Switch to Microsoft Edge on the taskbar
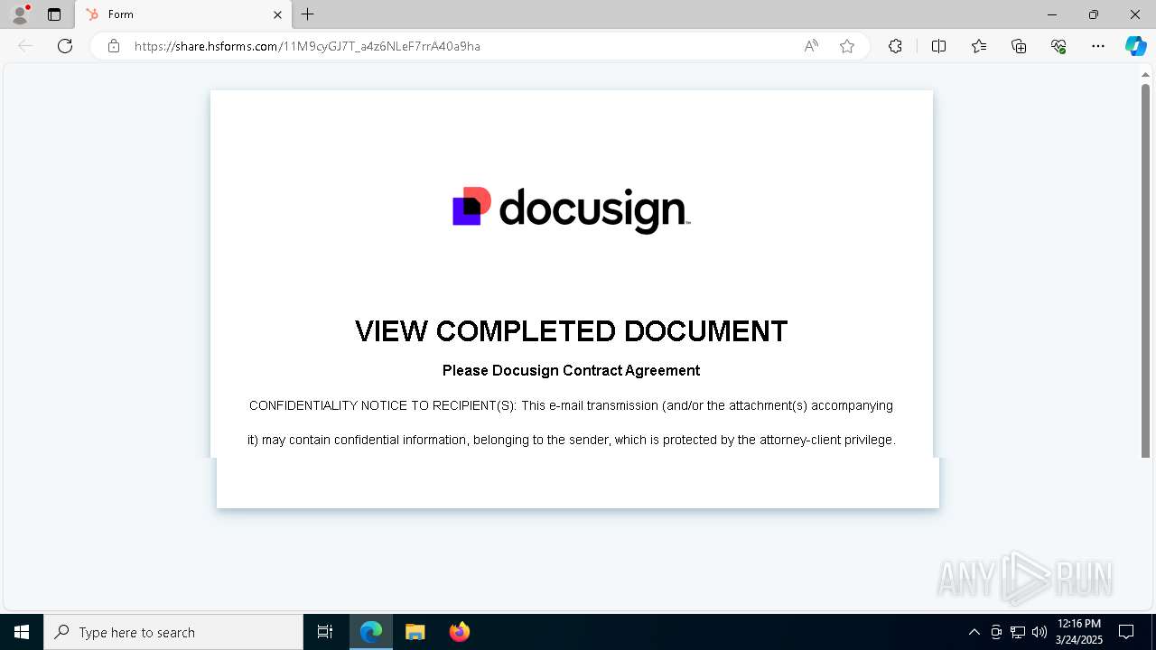Screen dimensions: 1156x650 point(371,632)
